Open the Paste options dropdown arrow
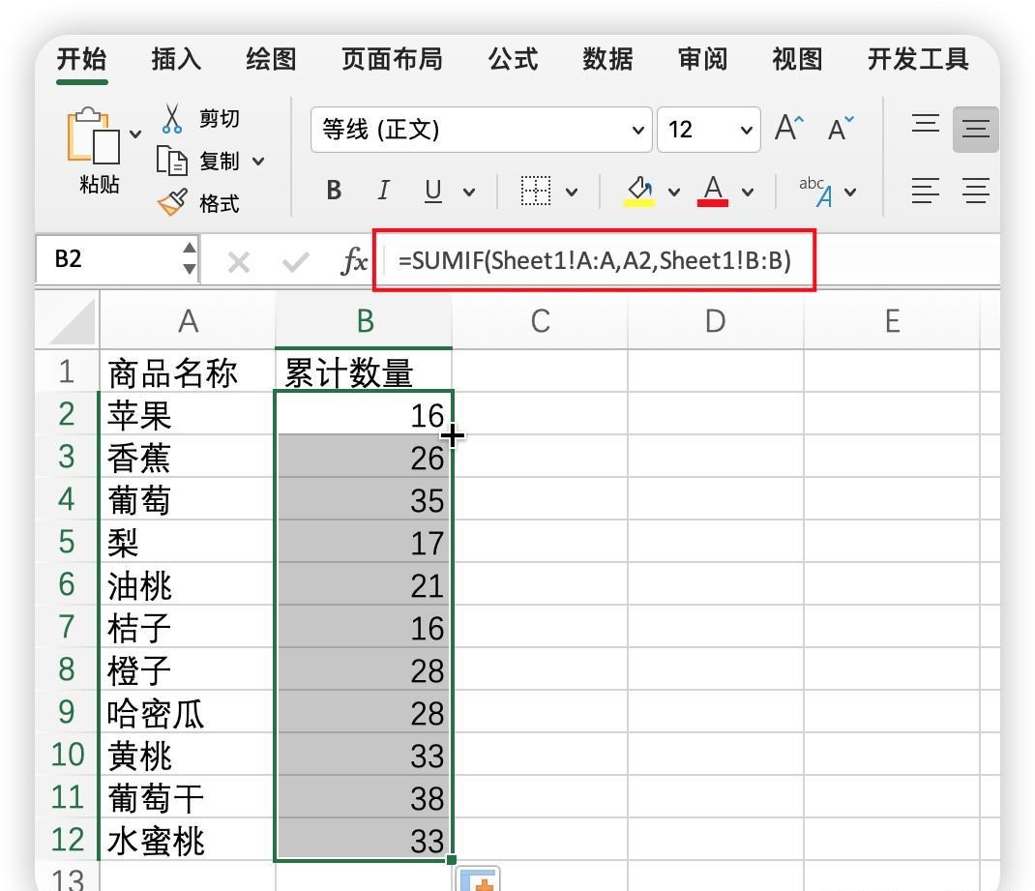Screen dimensions: 1035x891 [x=135, y=134]
